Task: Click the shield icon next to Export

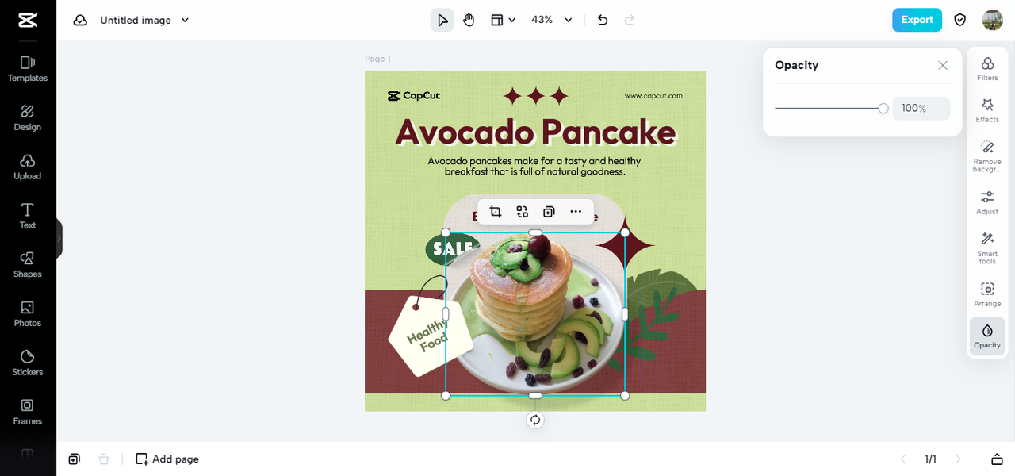Action: 960,20
